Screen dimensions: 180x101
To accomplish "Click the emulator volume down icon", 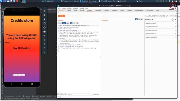I will [x=44, y=19].
